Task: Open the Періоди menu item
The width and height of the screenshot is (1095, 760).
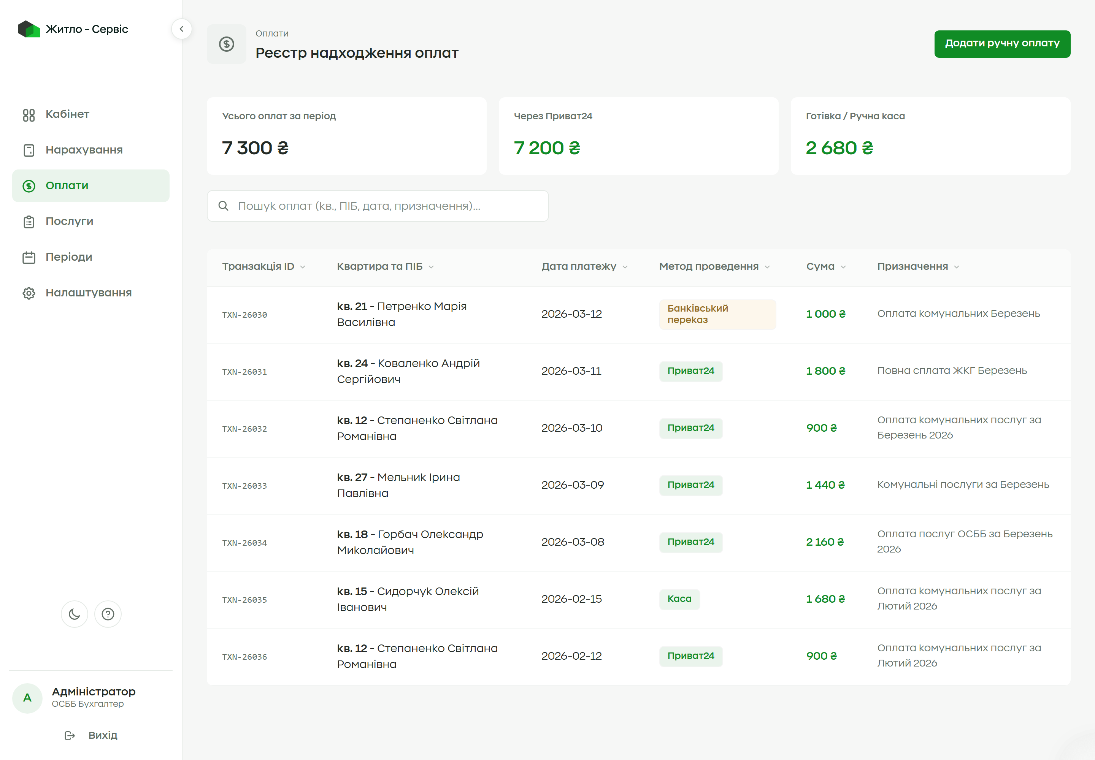Action: tap(90, 257)
